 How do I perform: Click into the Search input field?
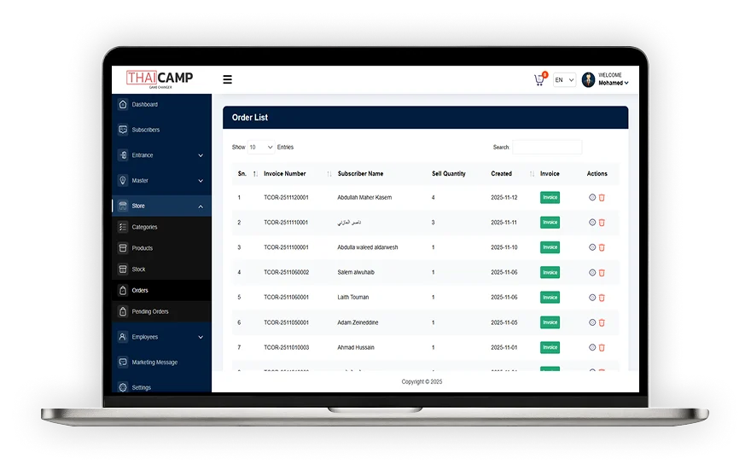[x=546, y=148]
